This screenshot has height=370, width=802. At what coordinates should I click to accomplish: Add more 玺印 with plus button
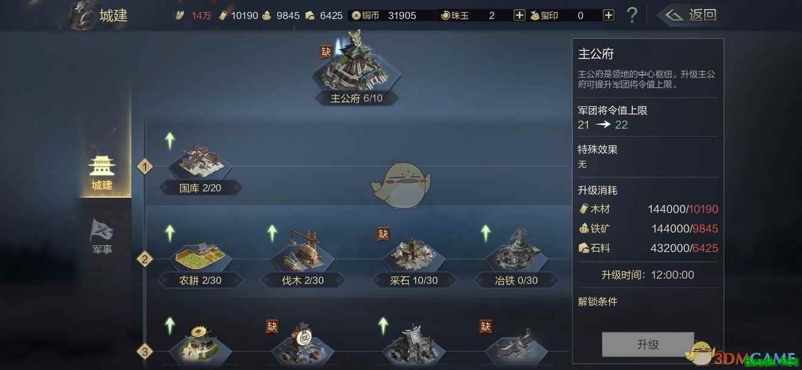click(608, 15)
